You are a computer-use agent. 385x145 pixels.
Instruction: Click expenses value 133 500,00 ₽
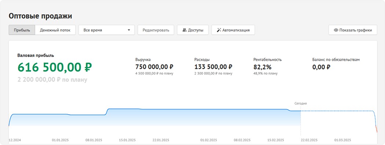tap(213, 67)
